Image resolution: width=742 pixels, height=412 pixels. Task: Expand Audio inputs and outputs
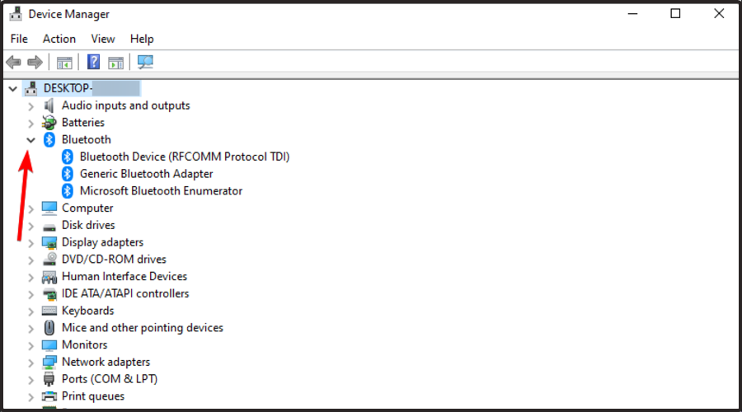[31, 106]
